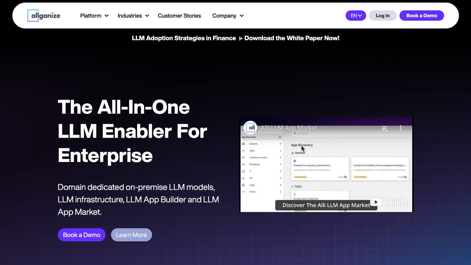Click the Discover The Alli LLM App Market caption
The image size is (471, 265).
coord(326,205)
